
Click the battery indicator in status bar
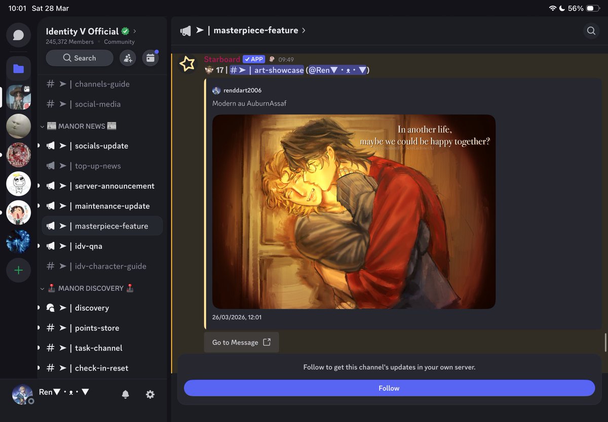click(593, 9)
